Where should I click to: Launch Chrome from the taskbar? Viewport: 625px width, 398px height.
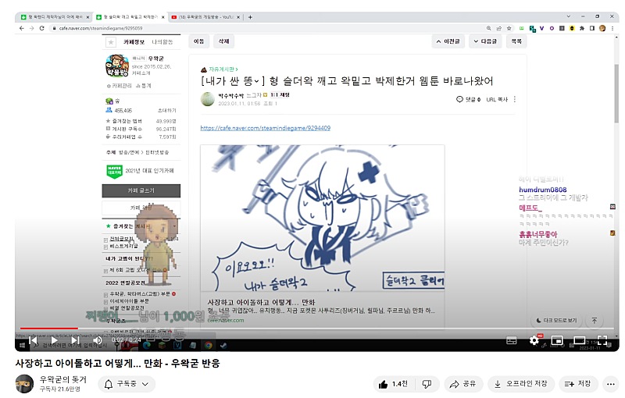208,346
